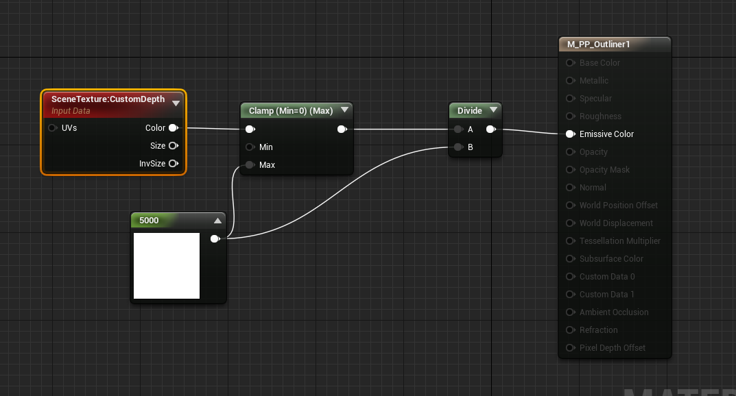
Task: Click the SceneTexture Size output pin
Action: pyautogui.click(x=173, y=145)
